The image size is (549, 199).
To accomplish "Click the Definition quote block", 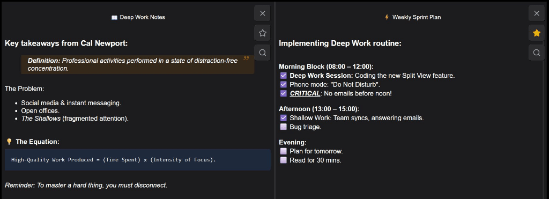I will [138, 64].
